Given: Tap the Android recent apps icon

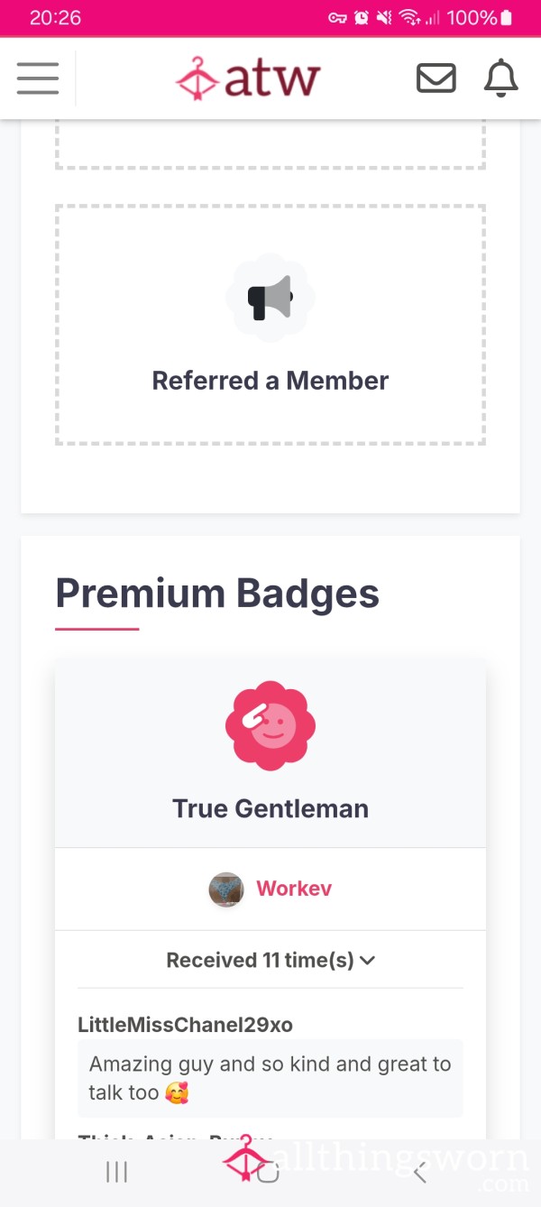Looking at the screenshot, I should [116, 1172].
